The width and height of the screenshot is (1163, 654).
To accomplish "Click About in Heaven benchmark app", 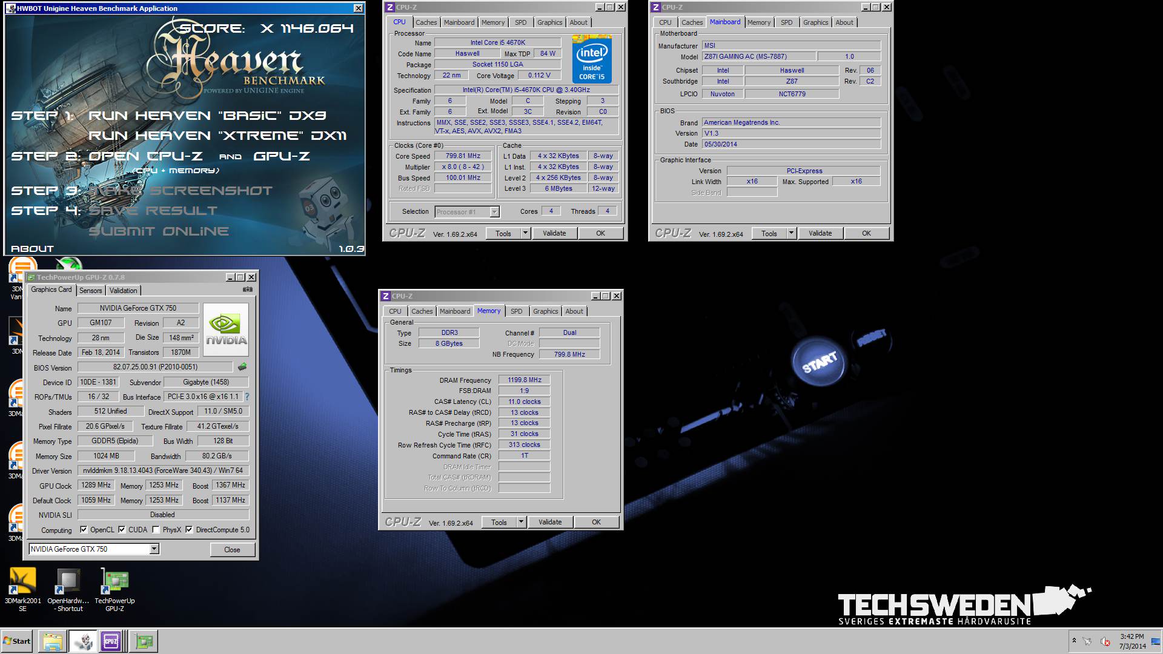I will click(32, 248).
